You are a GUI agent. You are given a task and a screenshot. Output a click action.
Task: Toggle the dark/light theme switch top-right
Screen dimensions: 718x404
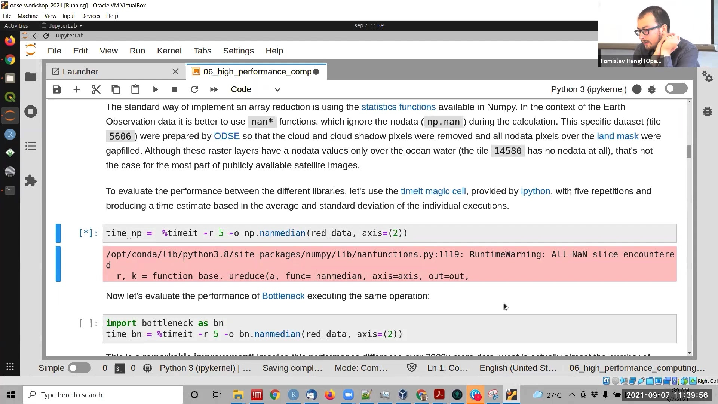[676, 89]
